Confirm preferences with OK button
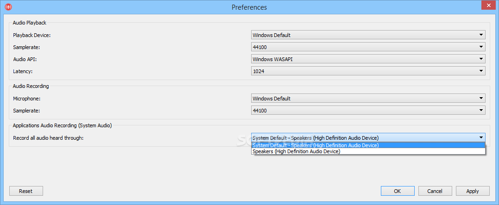 pyautogui.click(x=398, y=191)
